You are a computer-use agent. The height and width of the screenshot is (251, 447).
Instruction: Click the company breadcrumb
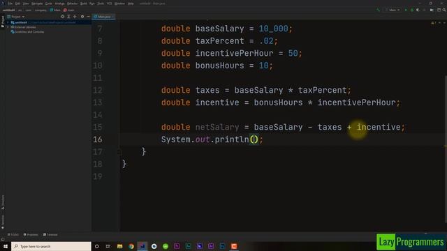tap(41, 10)
